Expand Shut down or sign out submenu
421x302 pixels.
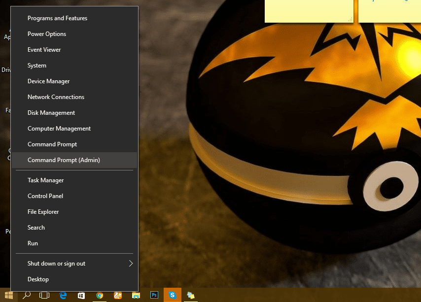pyautogui.click(x=74, y=264)
